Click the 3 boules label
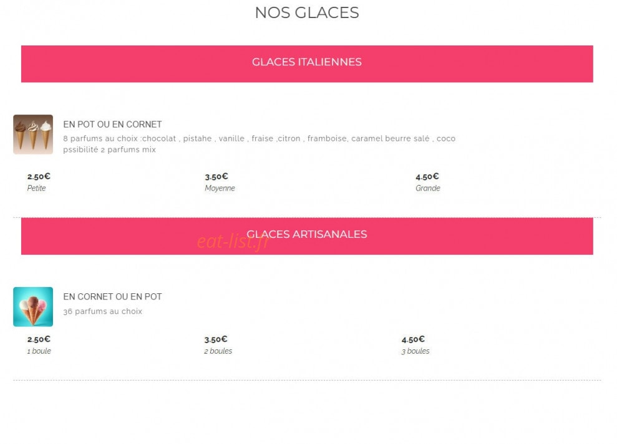The height and width of the screenshot is (444, 617). tap(415, 351)
